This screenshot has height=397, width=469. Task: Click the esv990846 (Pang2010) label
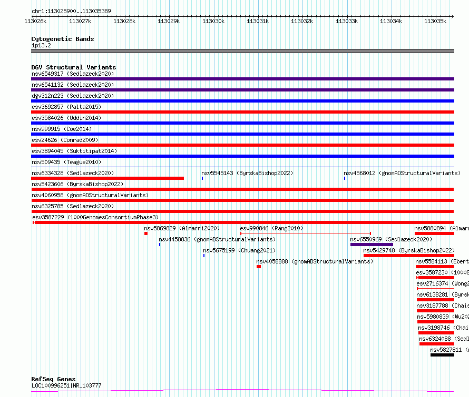271,228
